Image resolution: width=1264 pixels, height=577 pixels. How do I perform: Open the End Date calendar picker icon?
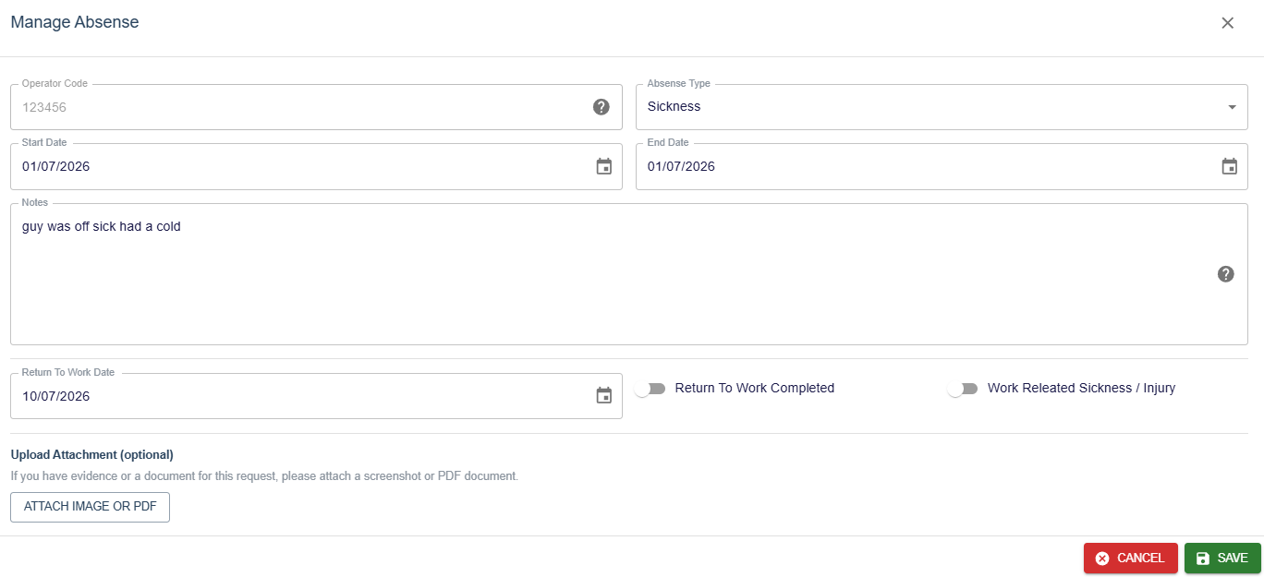pos(1230,166)
